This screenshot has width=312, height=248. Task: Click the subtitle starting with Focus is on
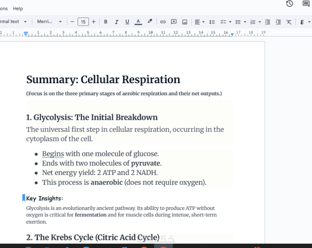click(124, 93)
